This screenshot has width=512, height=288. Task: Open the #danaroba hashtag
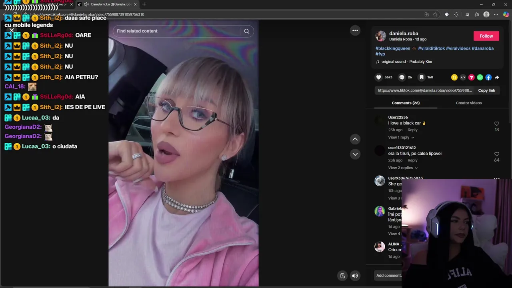coord(483,48)
